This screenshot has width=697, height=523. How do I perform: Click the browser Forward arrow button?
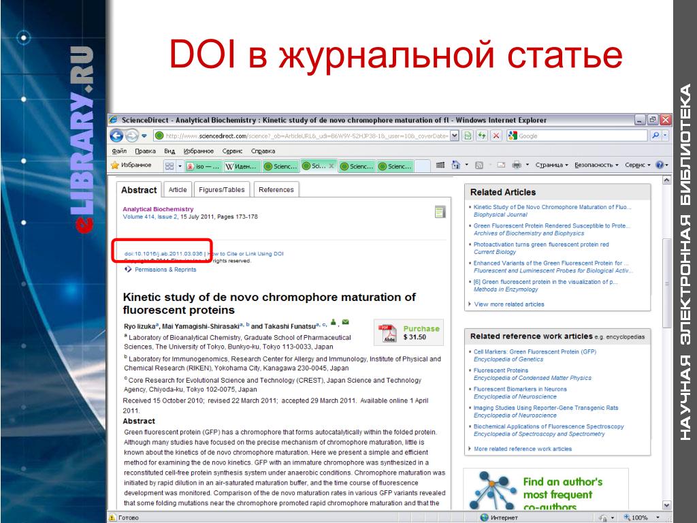(132, 136)
